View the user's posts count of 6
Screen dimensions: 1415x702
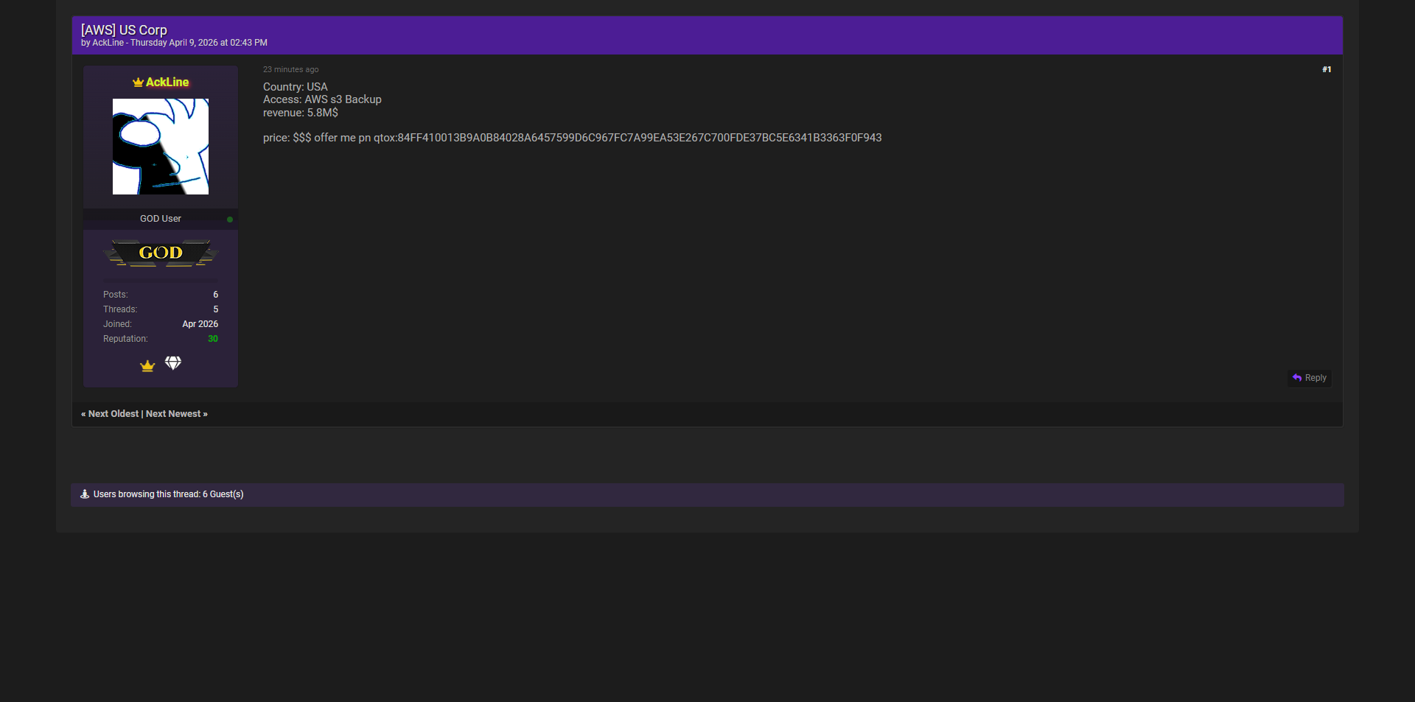click(215, 295)
